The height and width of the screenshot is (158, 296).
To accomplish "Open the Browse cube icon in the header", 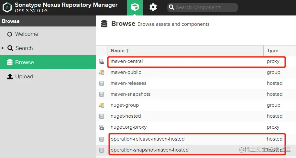I will (135, 7).
